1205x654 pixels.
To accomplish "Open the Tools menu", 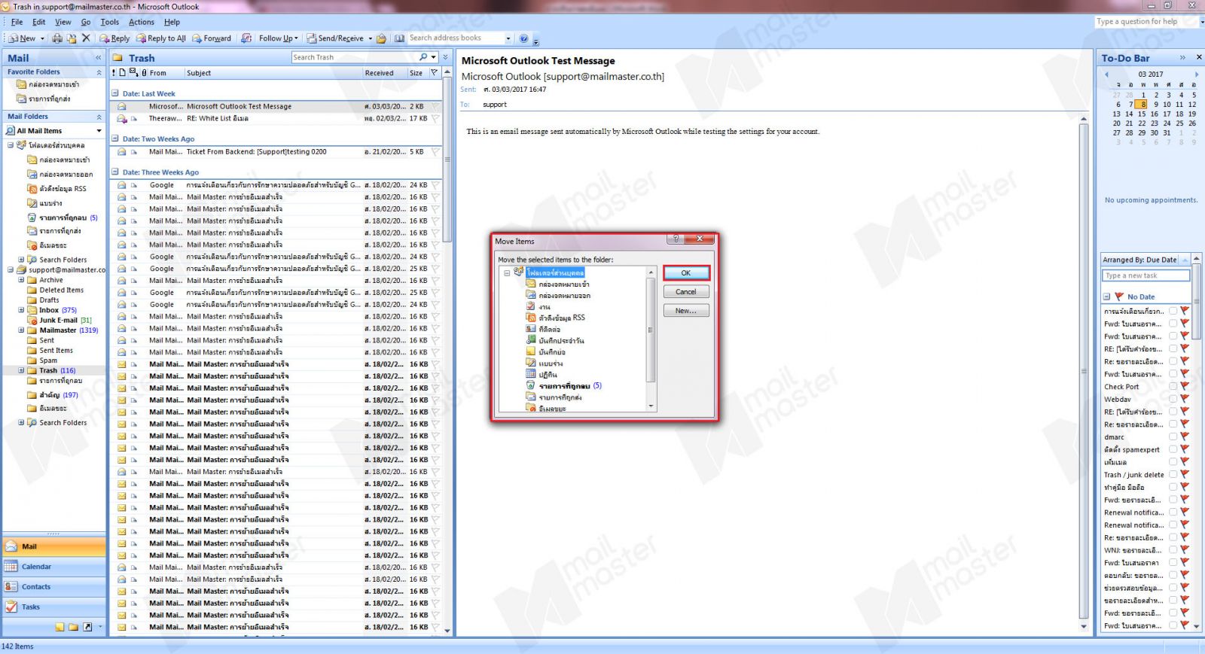I will click(x=110, y=22).
